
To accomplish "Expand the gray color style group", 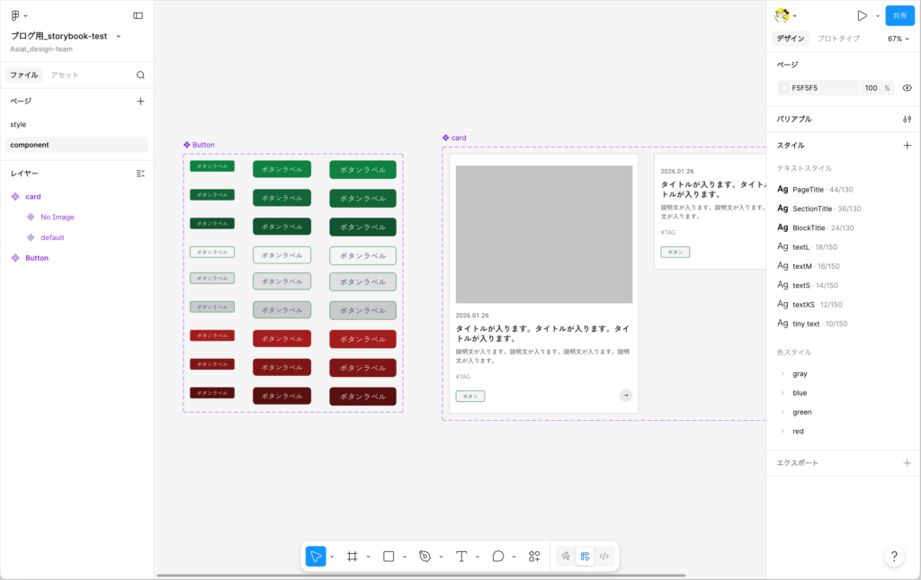I will (x=782, y=374).
